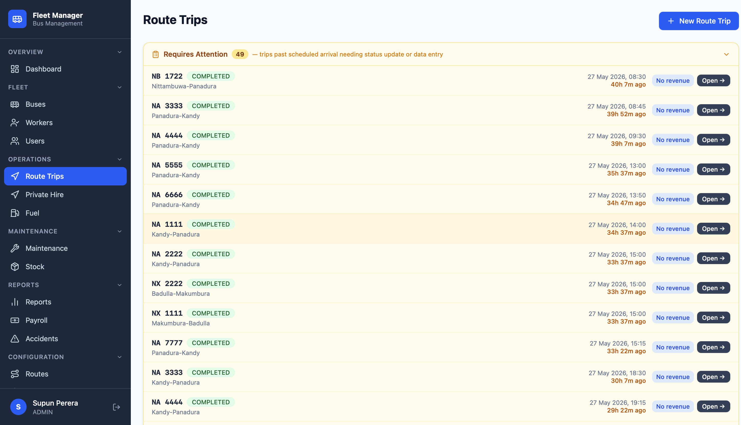Click COMPLETED status of NA 7777
Screen dimensions: 741x425
(211, 343)
